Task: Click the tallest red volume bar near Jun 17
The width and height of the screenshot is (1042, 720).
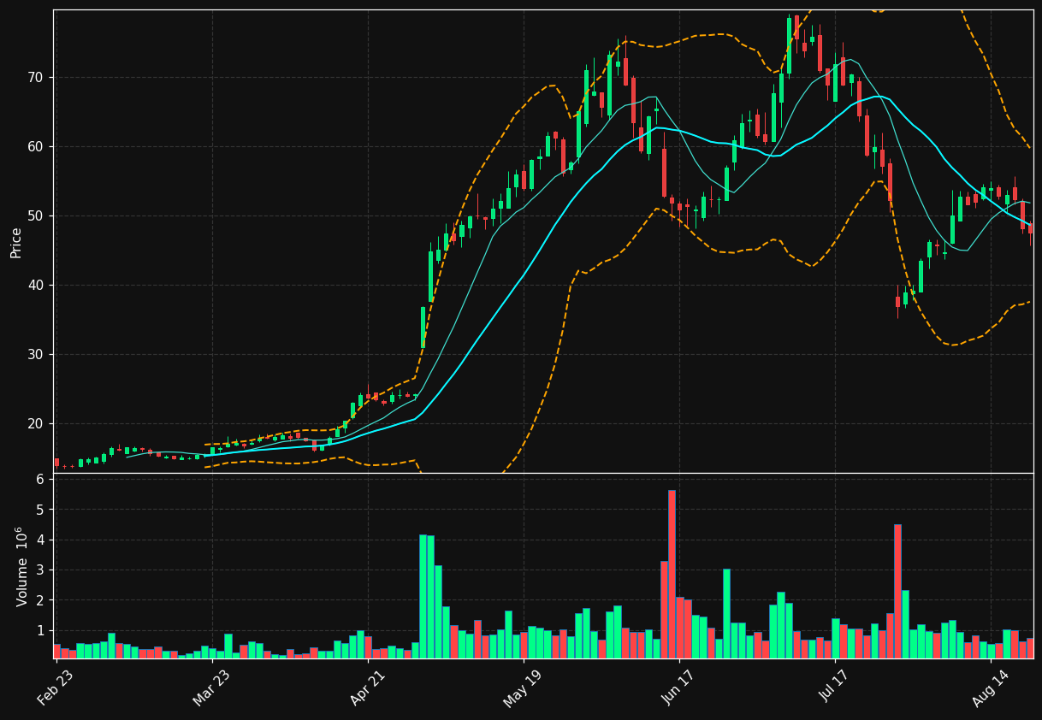Action: click(x=672, y=575)
